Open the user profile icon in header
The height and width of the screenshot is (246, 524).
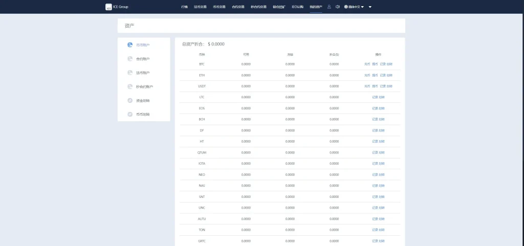click(x=329, y=7)
